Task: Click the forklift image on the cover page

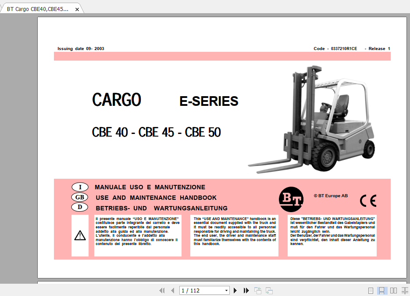Action: point(311,119)
